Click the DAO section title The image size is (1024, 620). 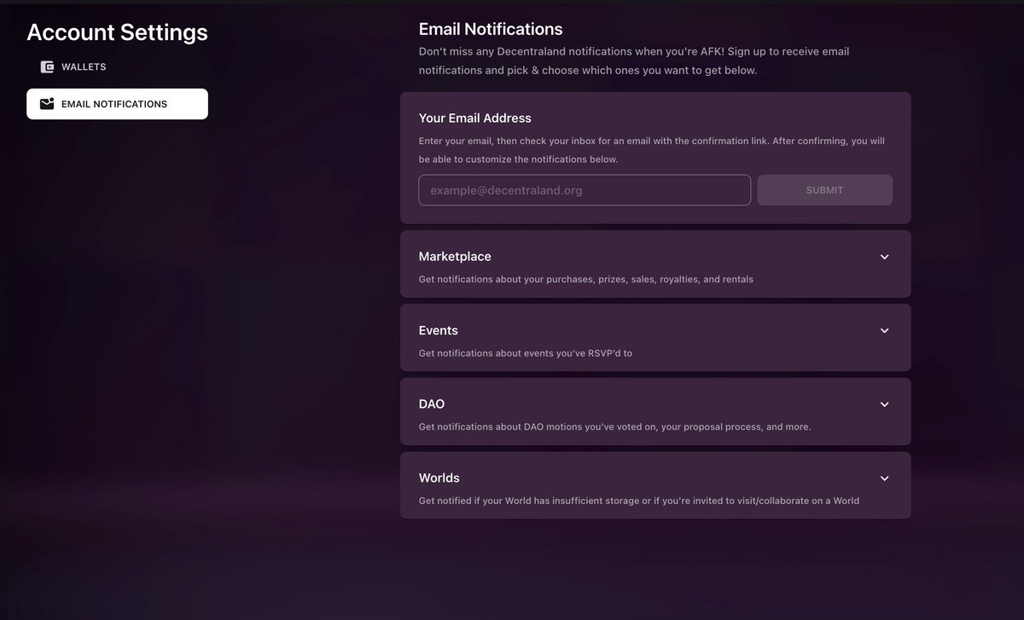click(432, 404)
